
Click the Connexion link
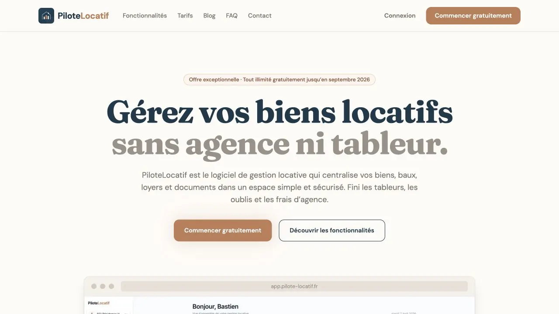point(400,16)
